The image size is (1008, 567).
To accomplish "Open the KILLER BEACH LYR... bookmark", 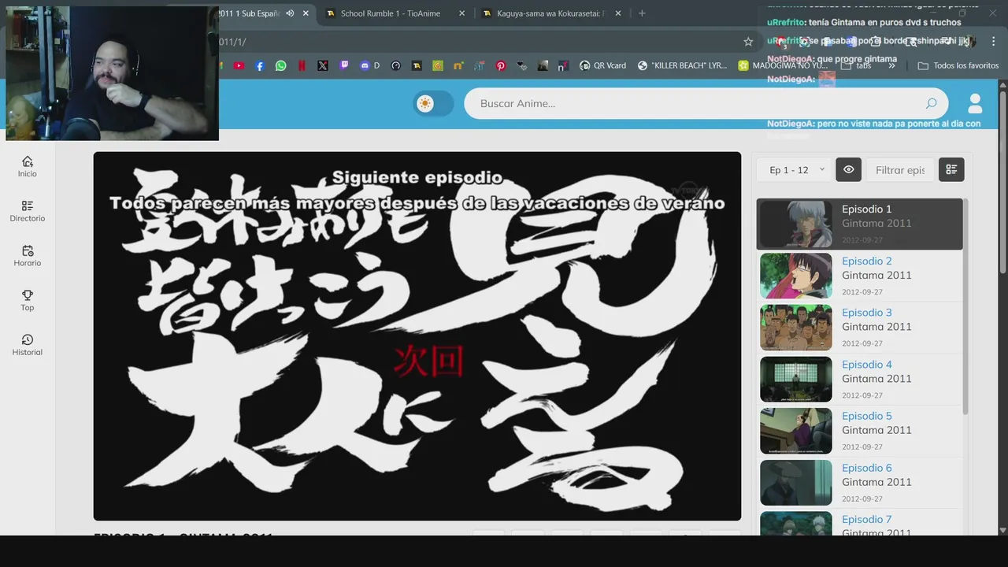I will tap(682, 65).
